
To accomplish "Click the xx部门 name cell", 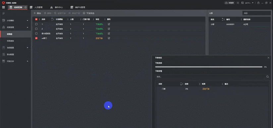I will click(x=44, y=38).
